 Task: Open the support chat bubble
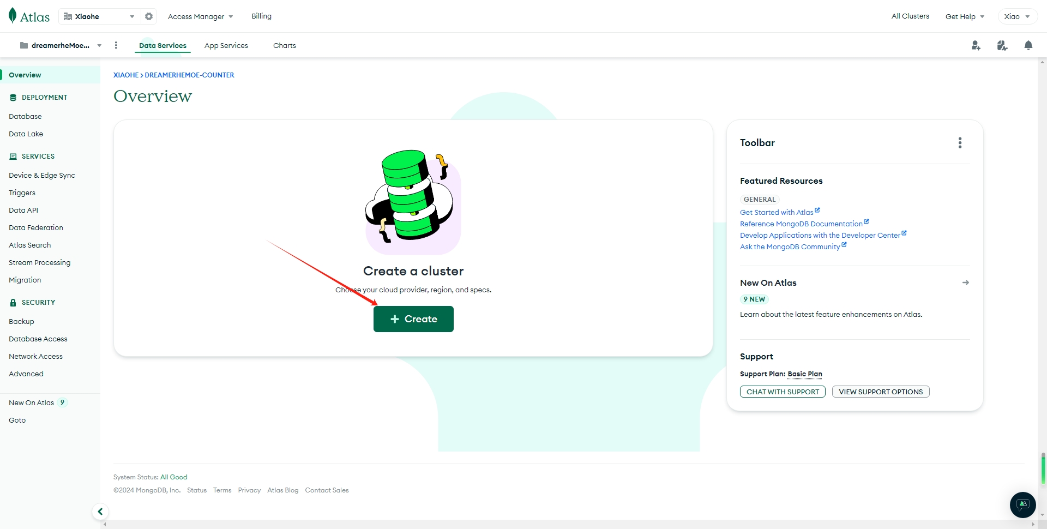click(1023, 504)
